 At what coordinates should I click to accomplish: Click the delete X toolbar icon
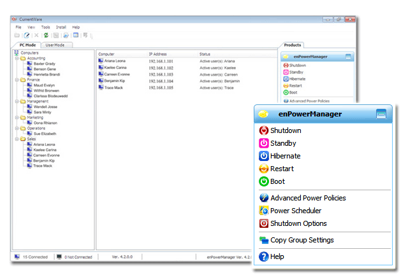36,35
